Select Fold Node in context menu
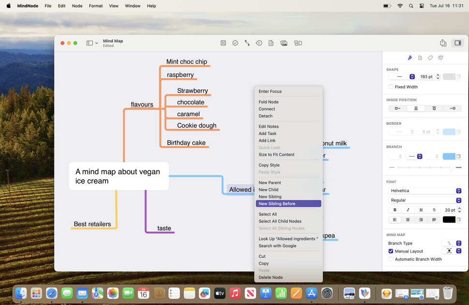This screenshot has width=469, height=305. [288, 102]
